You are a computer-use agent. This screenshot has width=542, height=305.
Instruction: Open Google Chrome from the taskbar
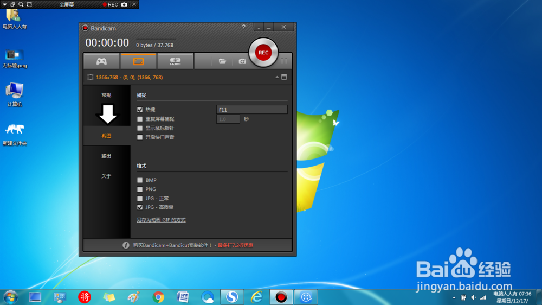coord(158,297)
